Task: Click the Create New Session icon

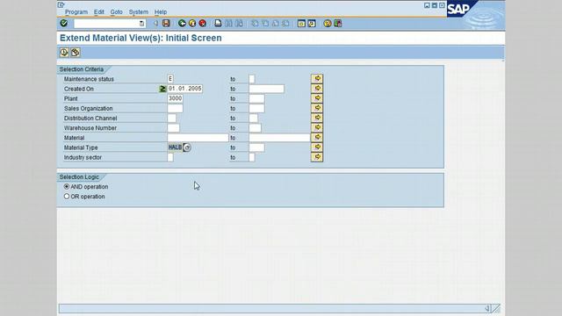Action: point(301,24)
